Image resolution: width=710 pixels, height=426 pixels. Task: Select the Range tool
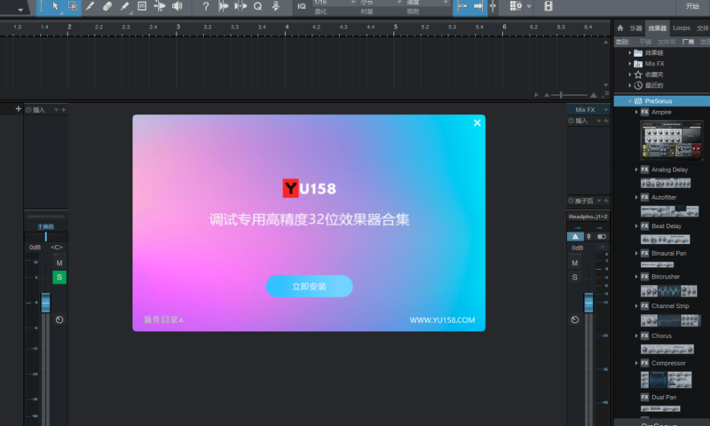(72, 7)
